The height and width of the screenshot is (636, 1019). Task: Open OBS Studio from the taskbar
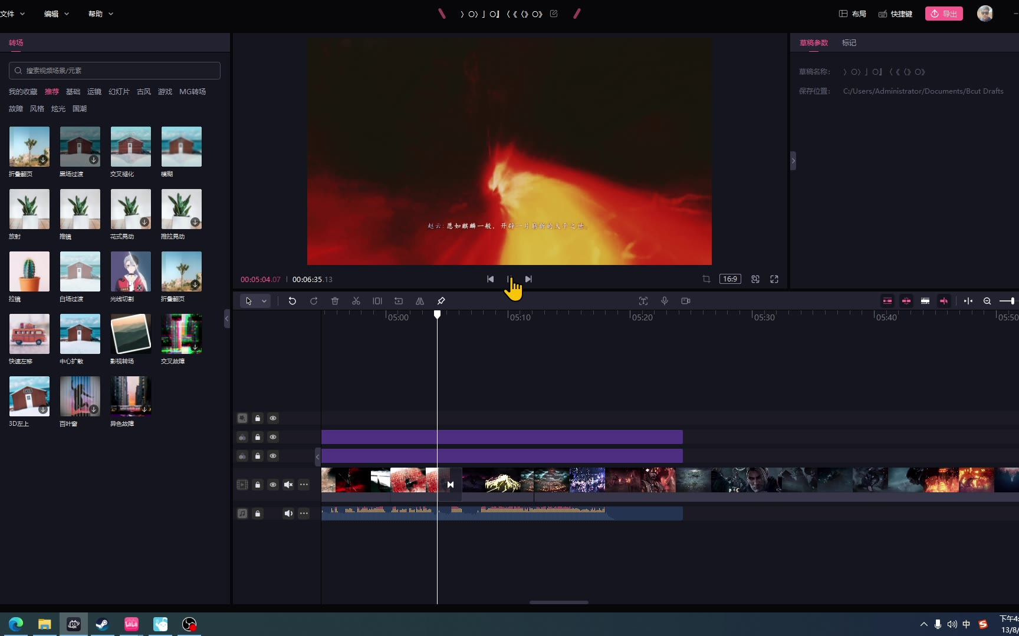click(189, 624)
